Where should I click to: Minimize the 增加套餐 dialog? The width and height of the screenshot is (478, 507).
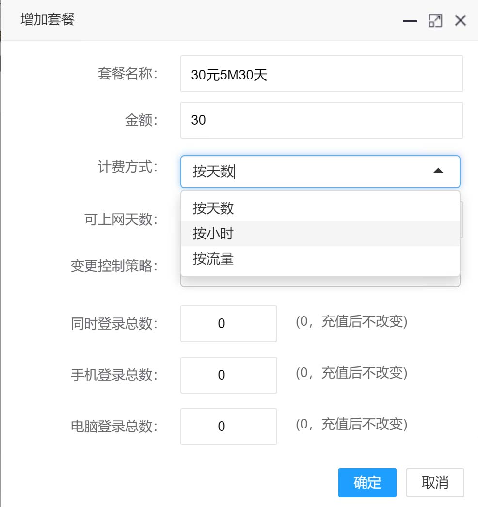tap(410, 21)
